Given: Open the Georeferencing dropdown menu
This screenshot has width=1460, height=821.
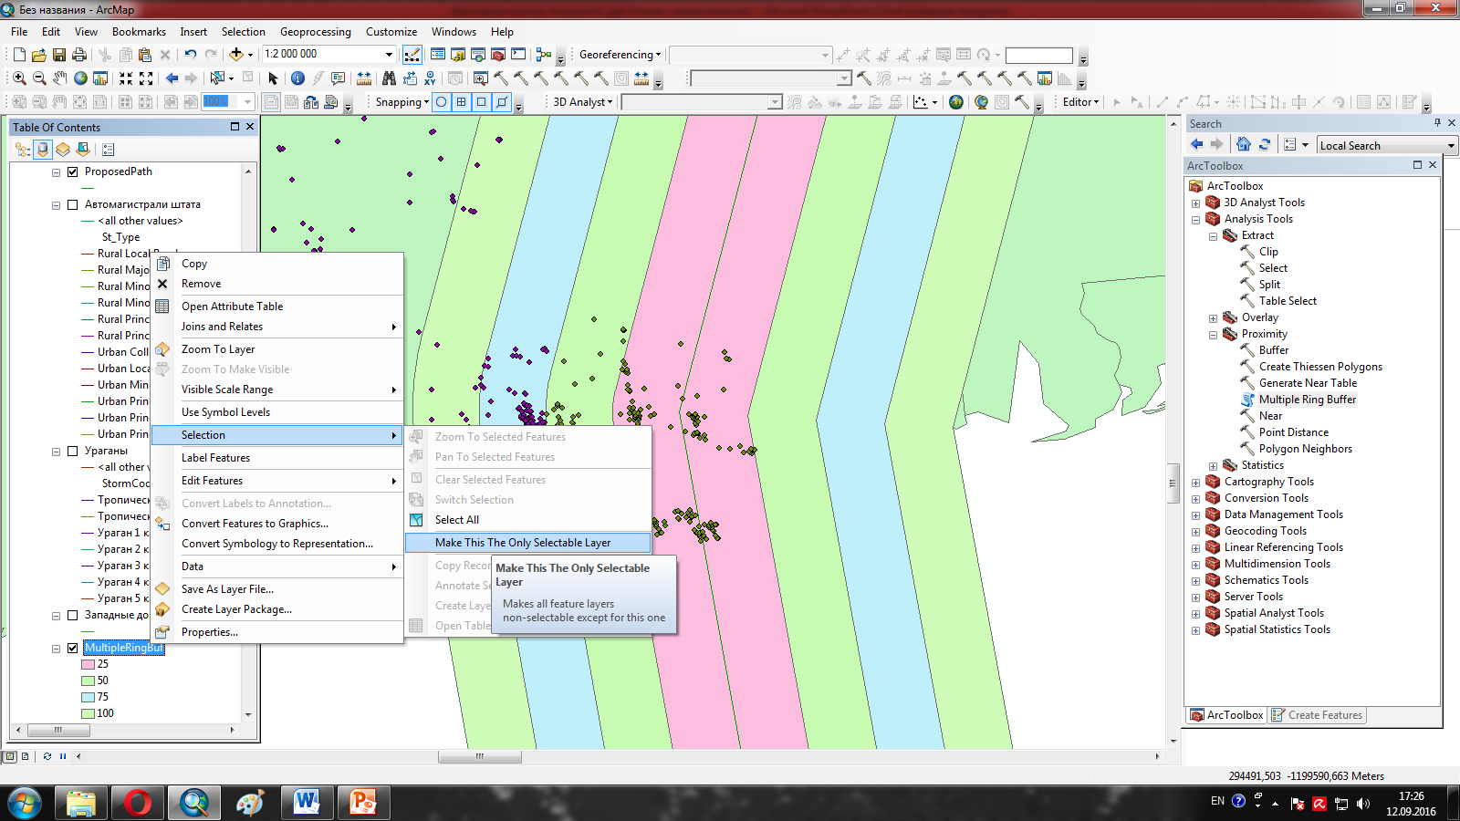Looking at the screenshot, I should pyautogui.click(x=620, y=55).
